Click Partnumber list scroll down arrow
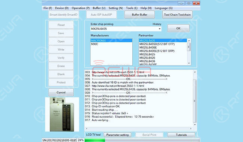Viewport: 243px width, 142px height. (189, 63)
